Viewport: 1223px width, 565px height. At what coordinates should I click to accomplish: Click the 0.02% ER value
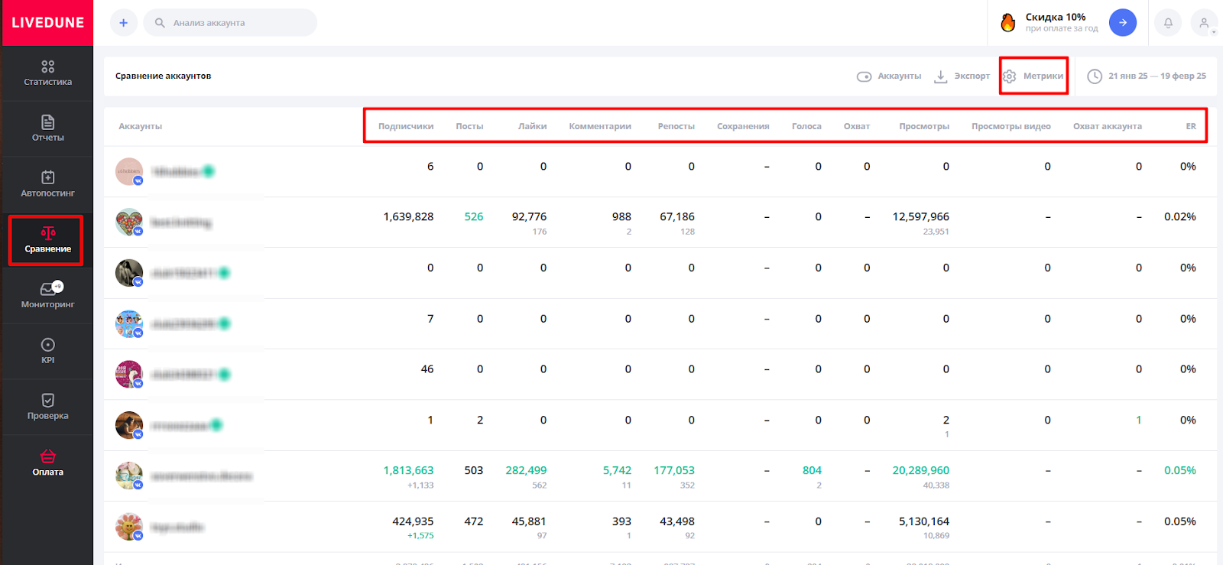click(1180, 217)
